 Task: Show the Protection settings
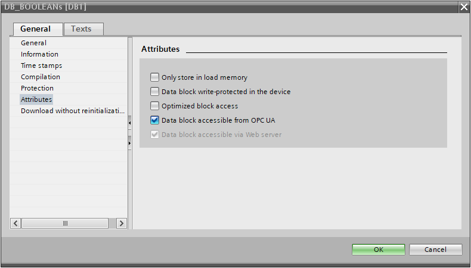click(37, 88)
